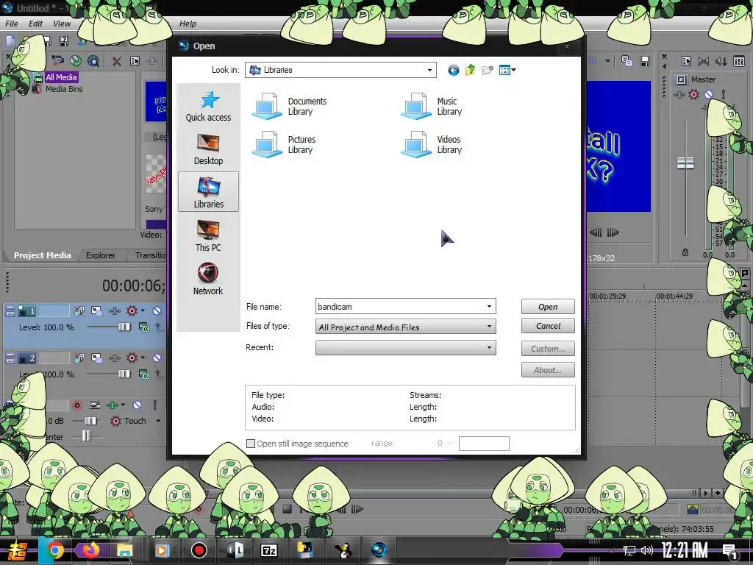Screen dimensions: 753x565
Task: Open the View Menu icon dropdown
Action: 507,70
